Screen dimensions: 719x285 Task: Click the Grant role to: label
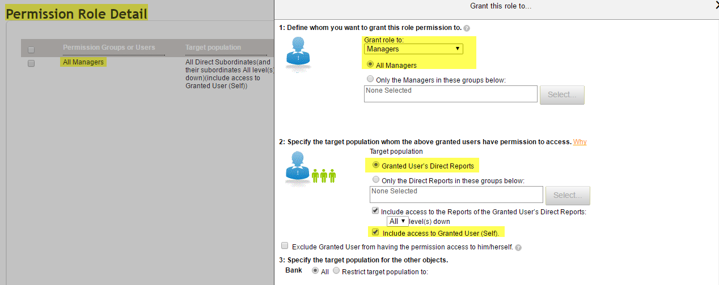(383, 40)
